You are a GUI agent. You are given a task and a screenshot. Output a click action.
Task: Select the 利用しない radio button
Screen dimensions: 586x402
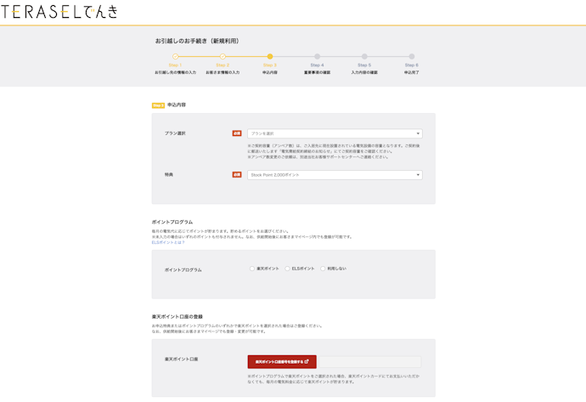tap(323, 269)
